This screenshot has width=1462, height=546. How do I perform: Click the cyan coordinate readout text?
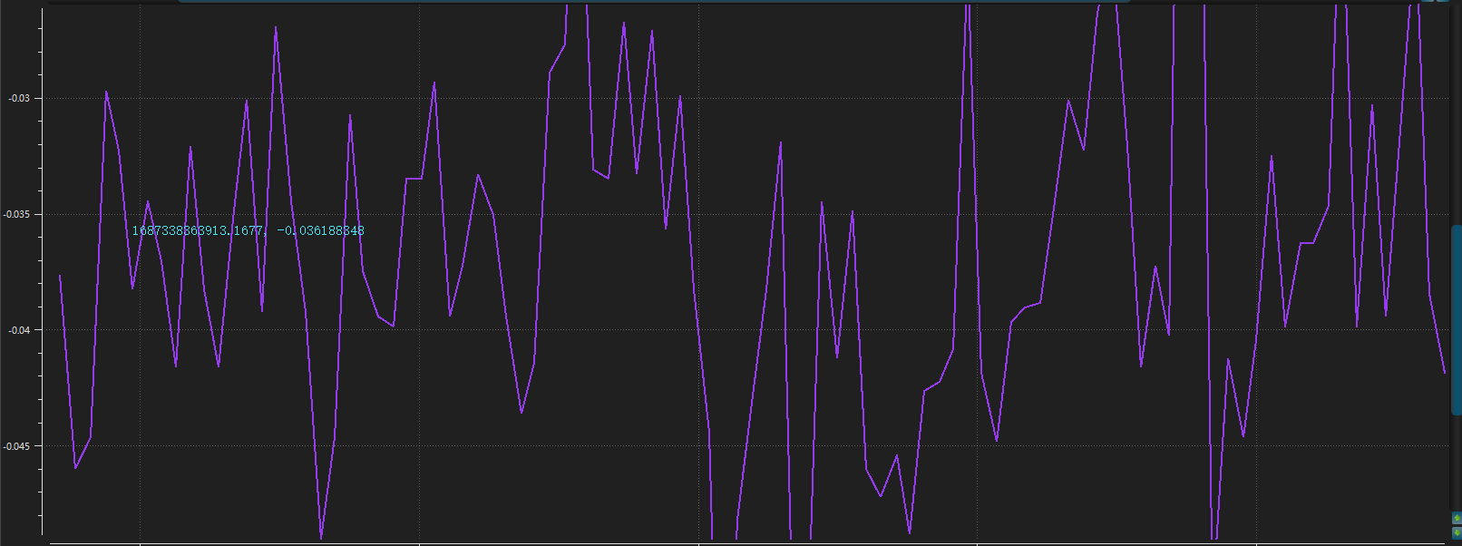click(248, 231)
